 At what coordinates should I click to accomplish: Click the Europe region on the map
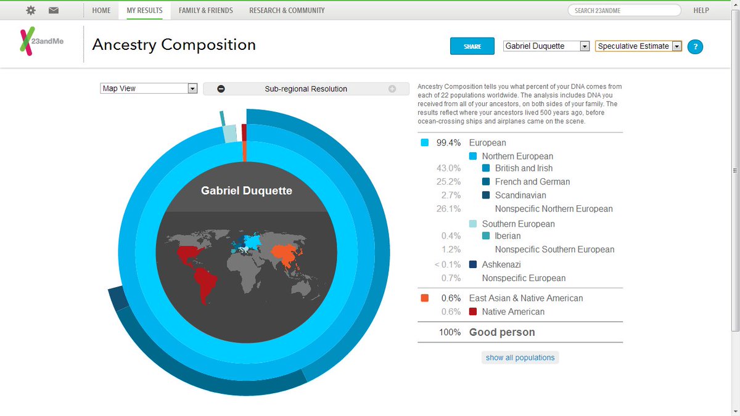[246, 243]
